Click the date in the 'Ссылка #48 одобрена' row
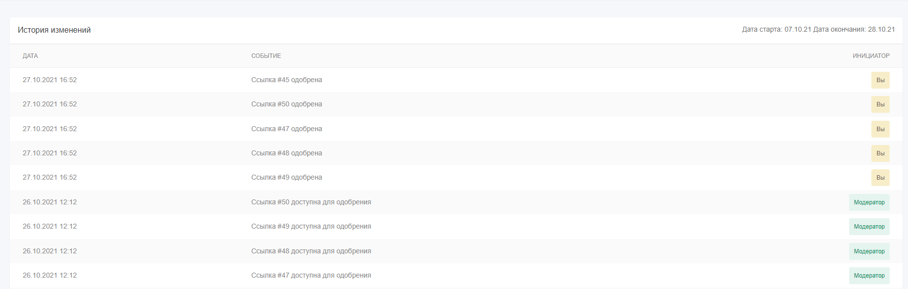Viewport: 908px width, 289px height. (x=50, y=153)
